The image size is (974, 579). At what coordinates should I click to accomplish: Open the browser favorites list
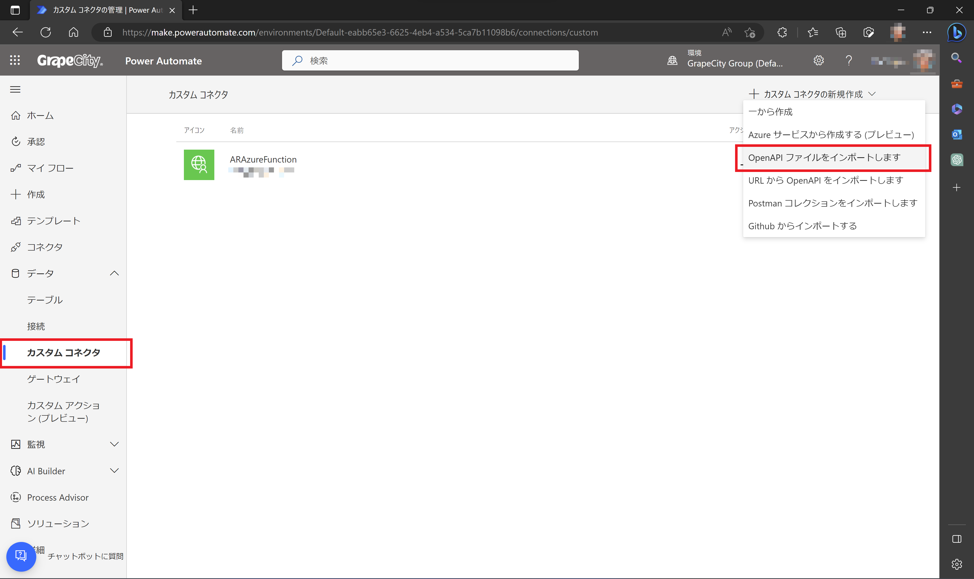pos(813,32)
